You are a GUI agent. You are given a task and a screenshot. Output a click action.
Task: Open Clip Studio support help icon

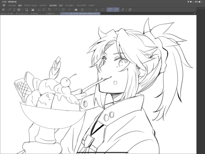click(130, 10)
